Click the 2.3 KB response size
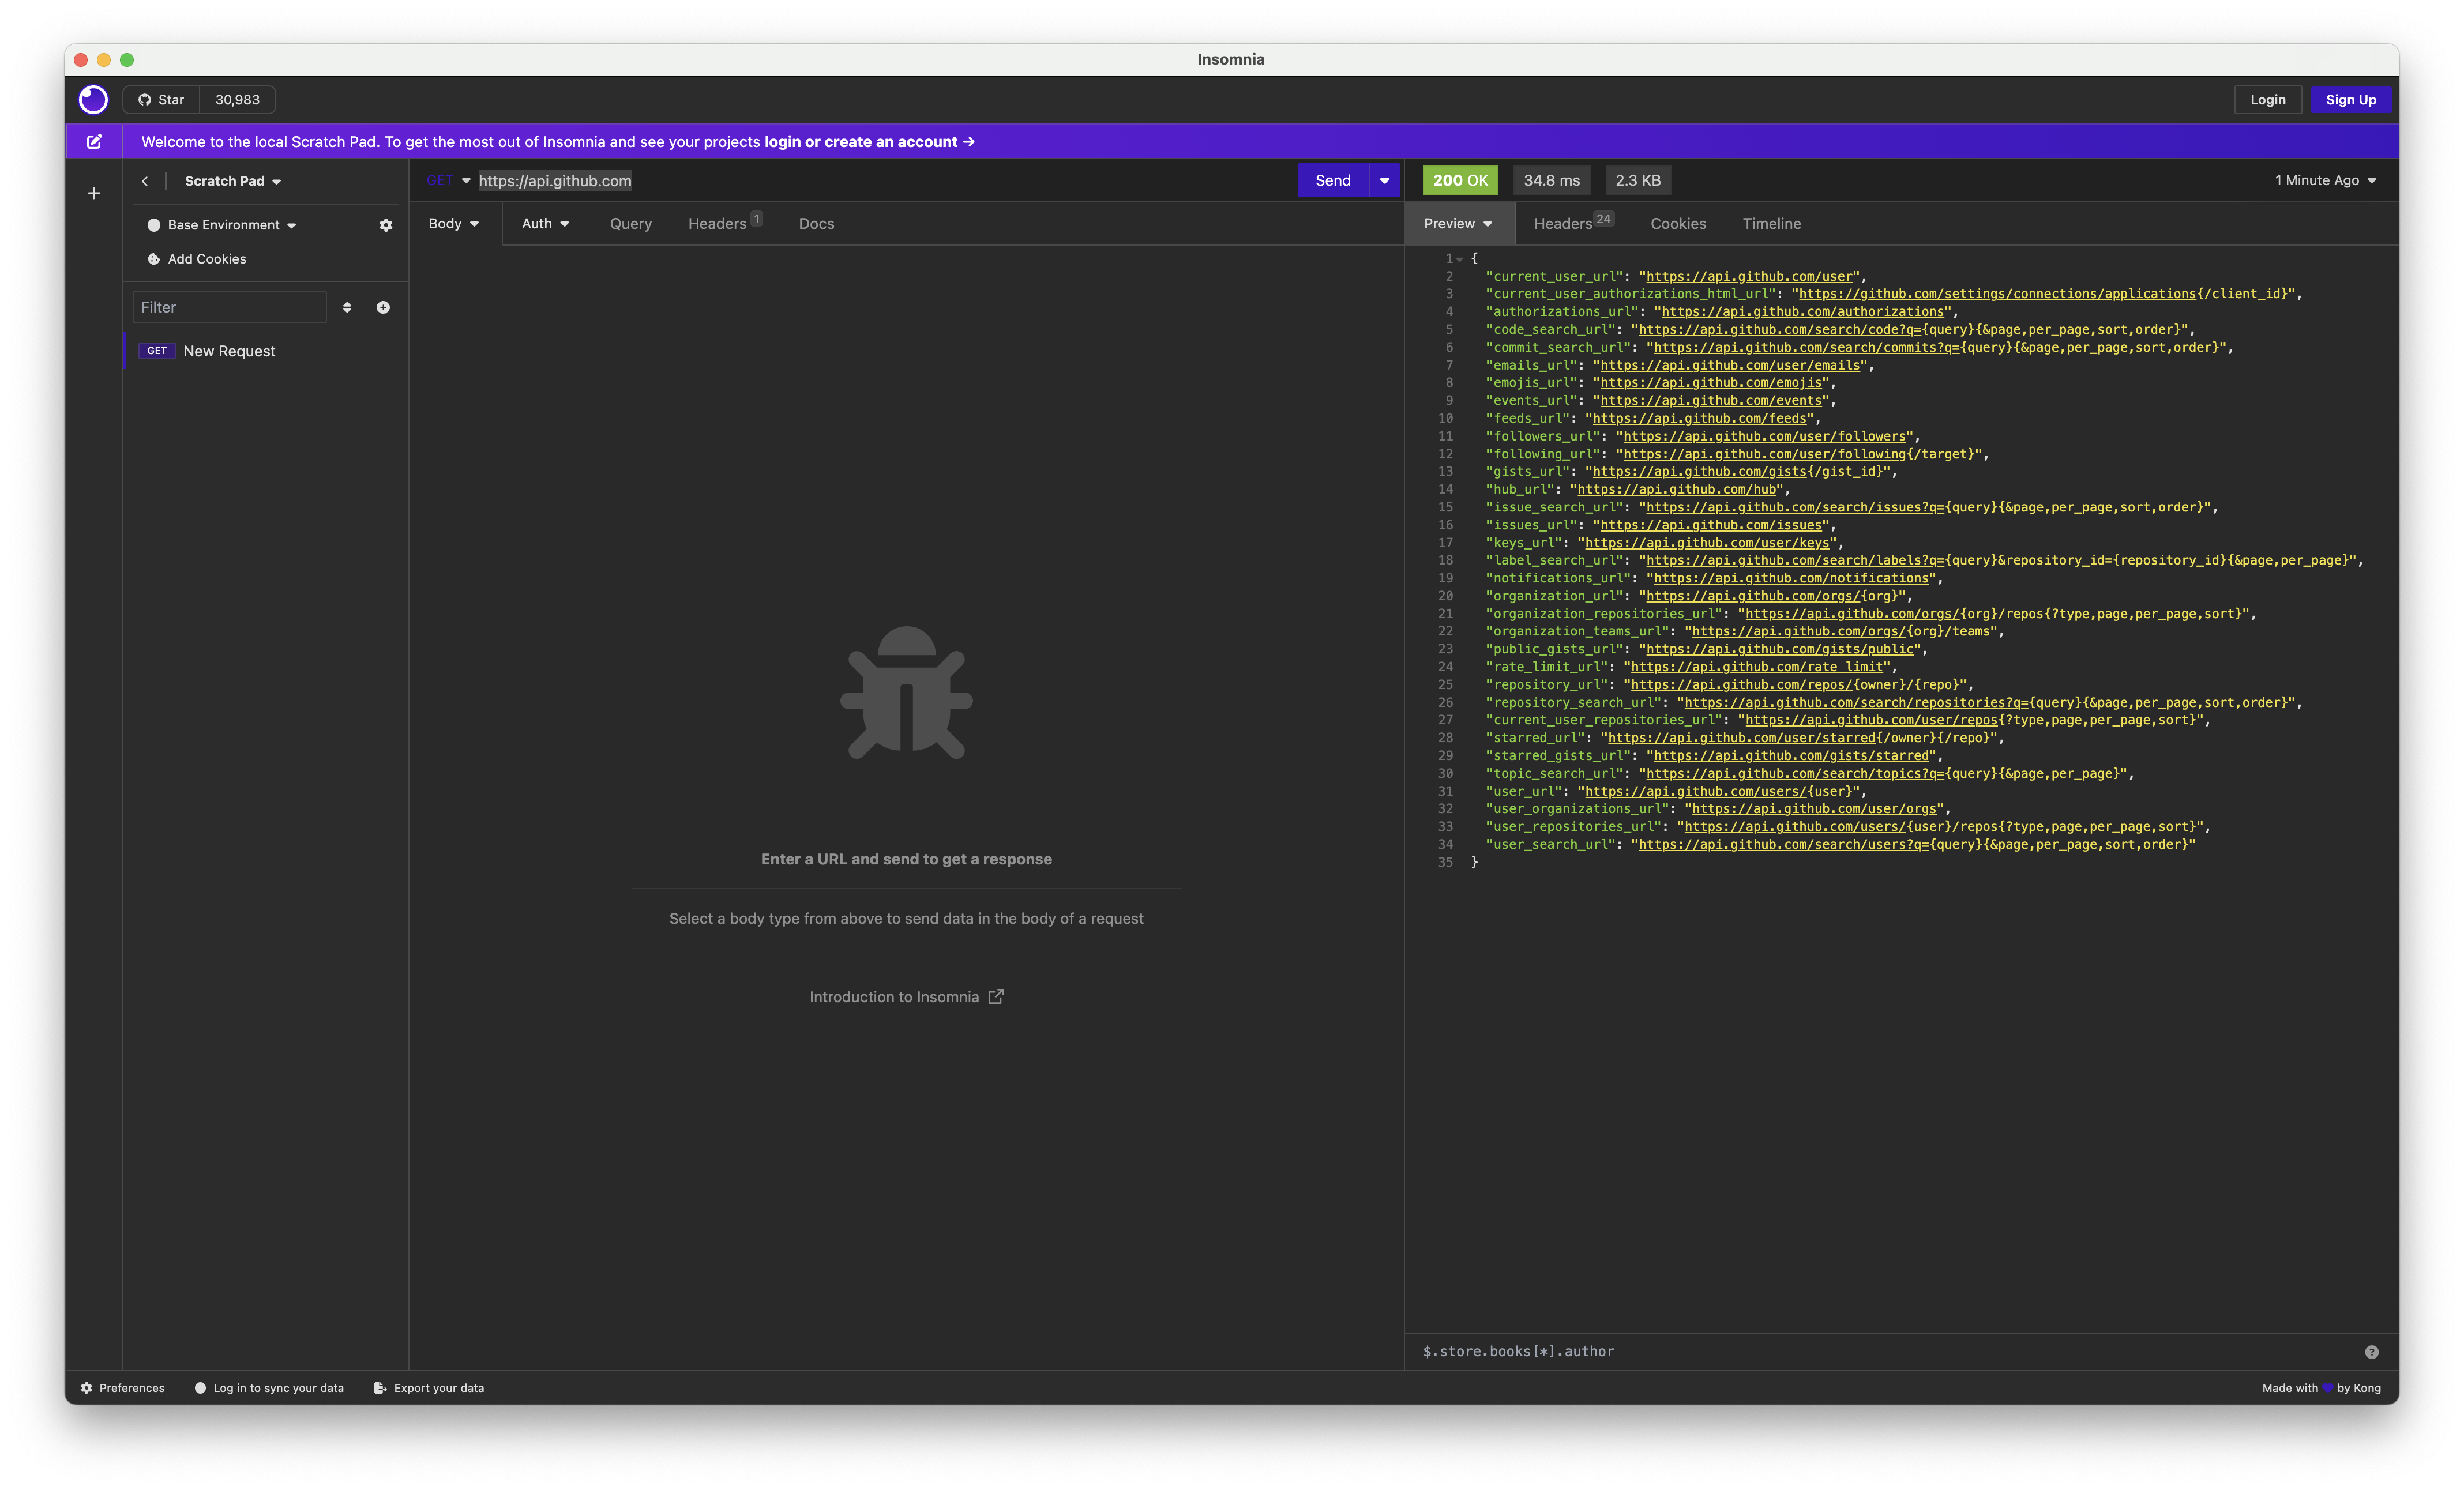This screenshot has height=1490, width=2464. 1638,181
